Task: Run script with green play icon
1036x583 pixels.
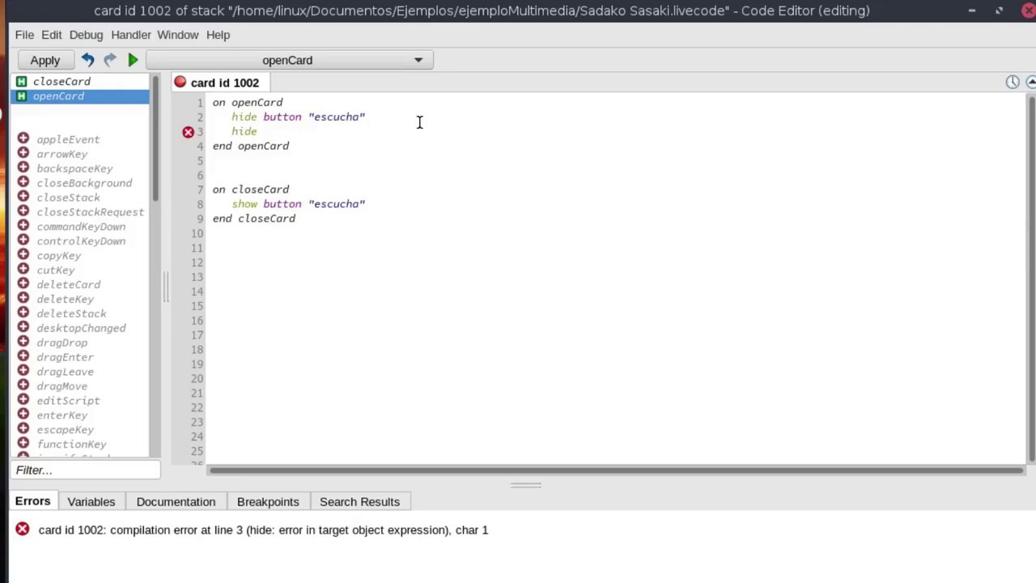Action: 133,60
